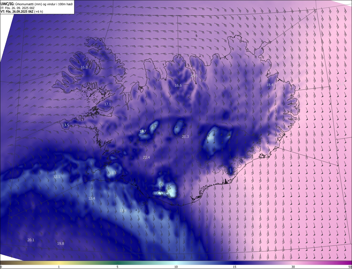Click the '30' tick on the color scale
The height and width of the screenshot is (269, 352).
[293, 267]
